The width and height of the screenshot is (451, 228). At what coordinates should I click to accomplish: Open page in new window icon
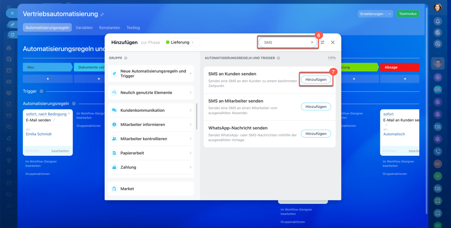tap(12, 35)
